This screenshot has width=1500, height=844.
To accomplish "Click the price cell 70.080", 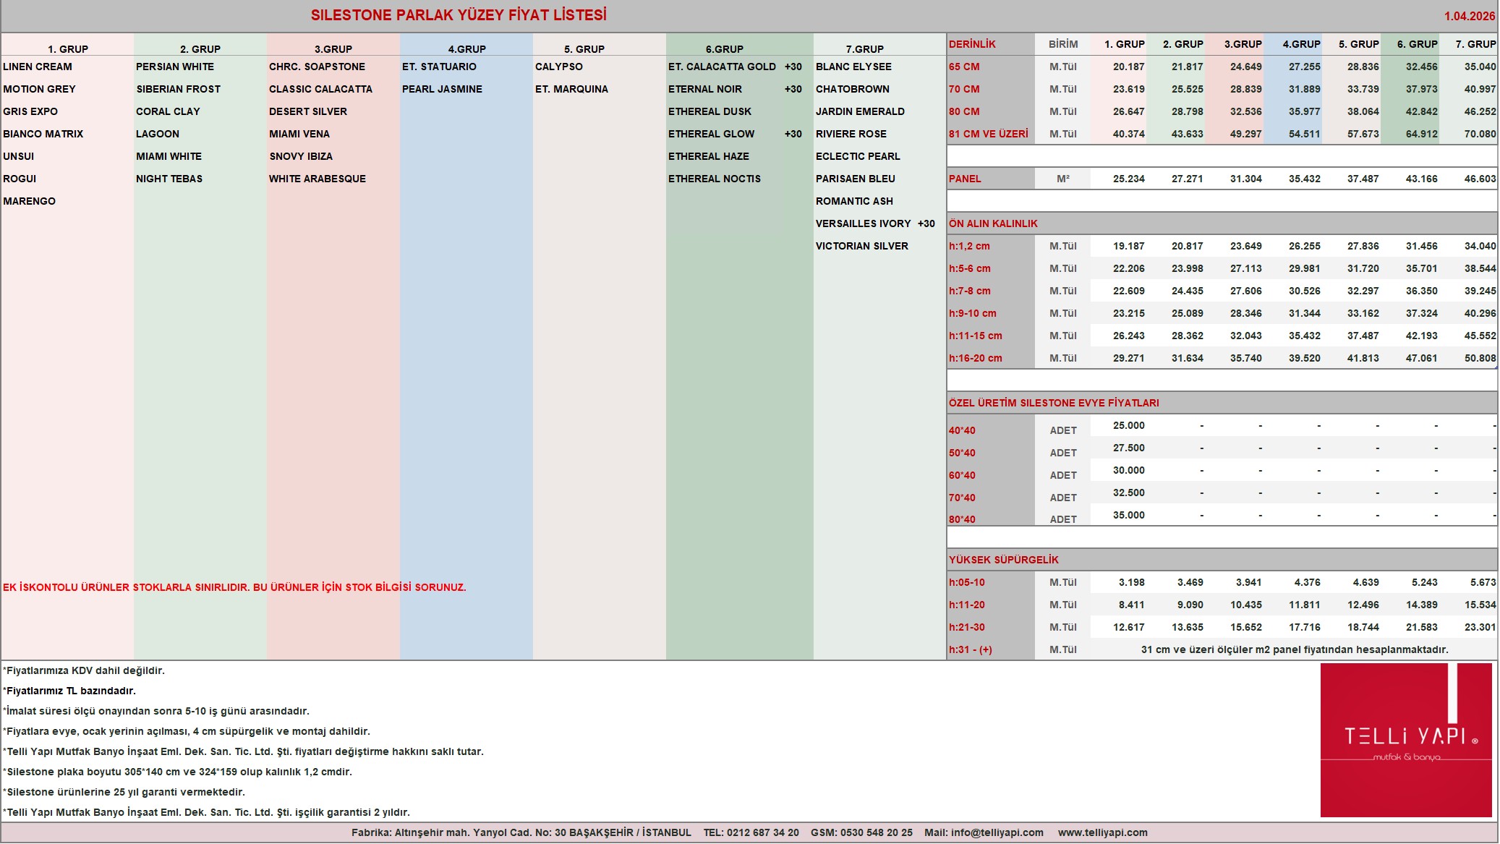I will click(1480, 134).
